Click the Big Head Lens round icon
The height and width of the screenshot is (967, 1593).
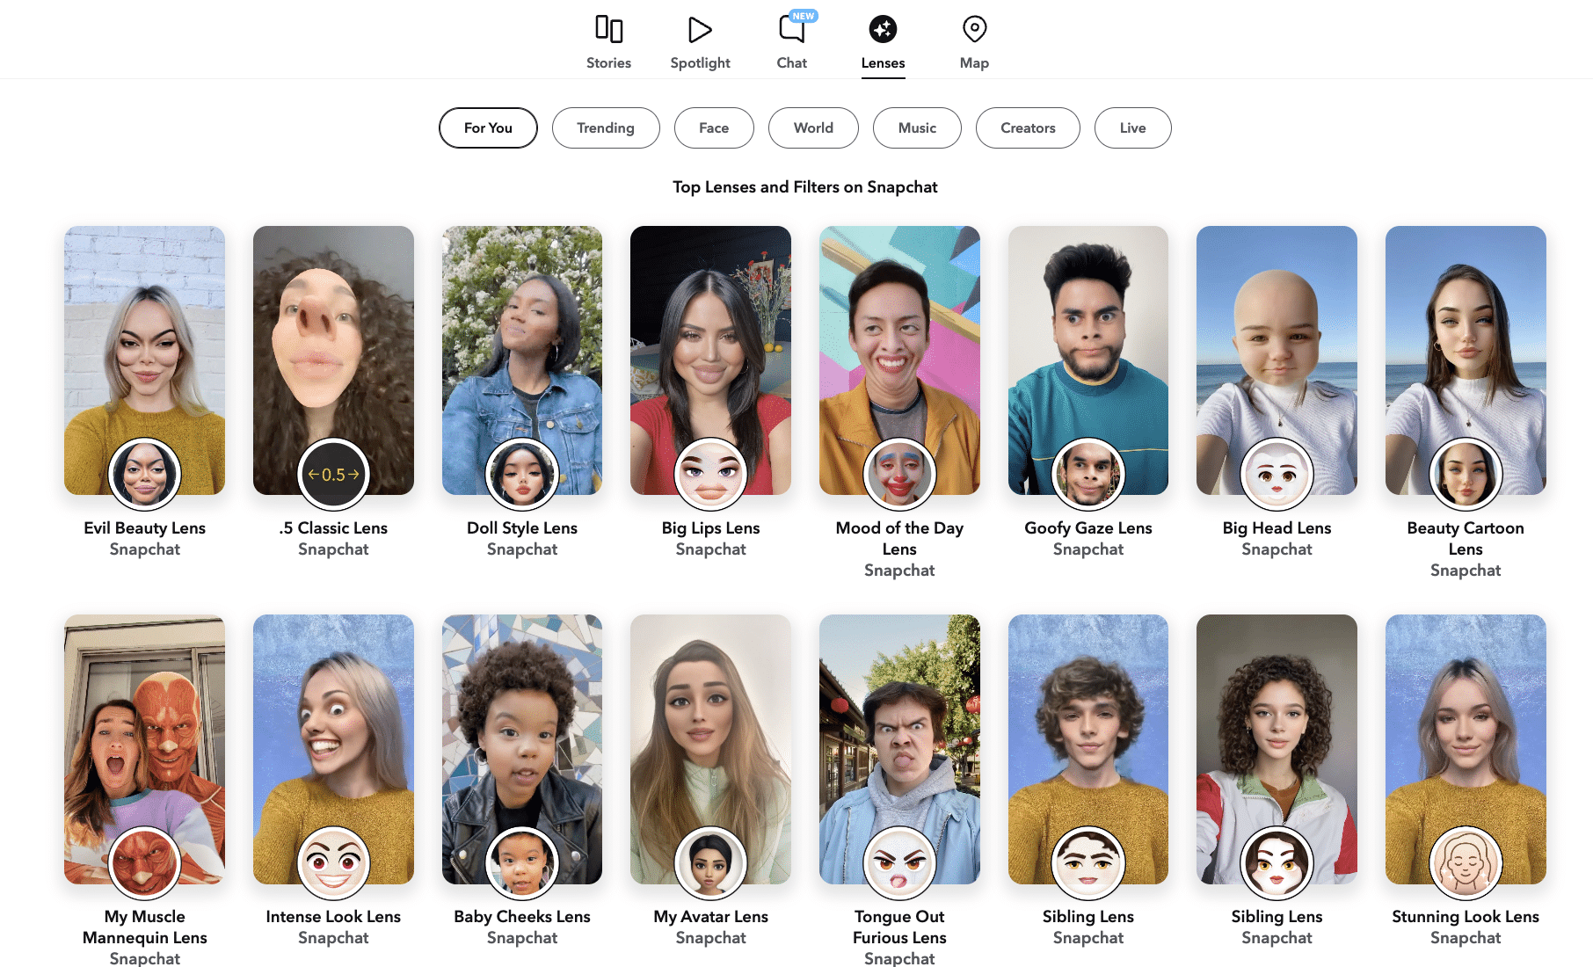pos(1277,475)
